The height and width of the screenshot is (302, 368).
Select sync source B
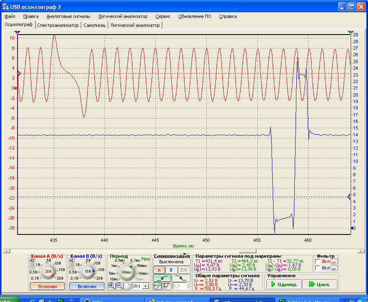tap(171, 270)
